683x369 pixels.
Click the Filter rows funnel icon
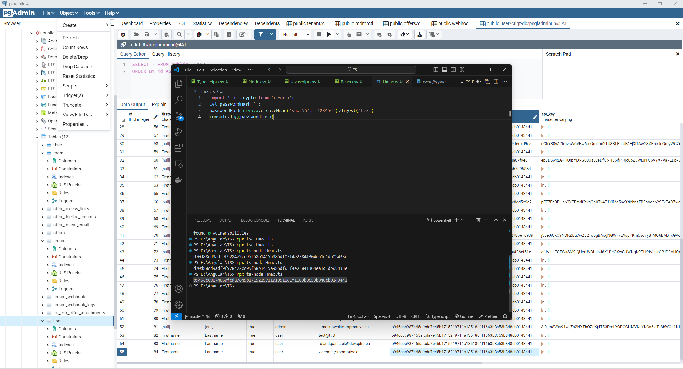pyautogui.click(x=261, y=34)
